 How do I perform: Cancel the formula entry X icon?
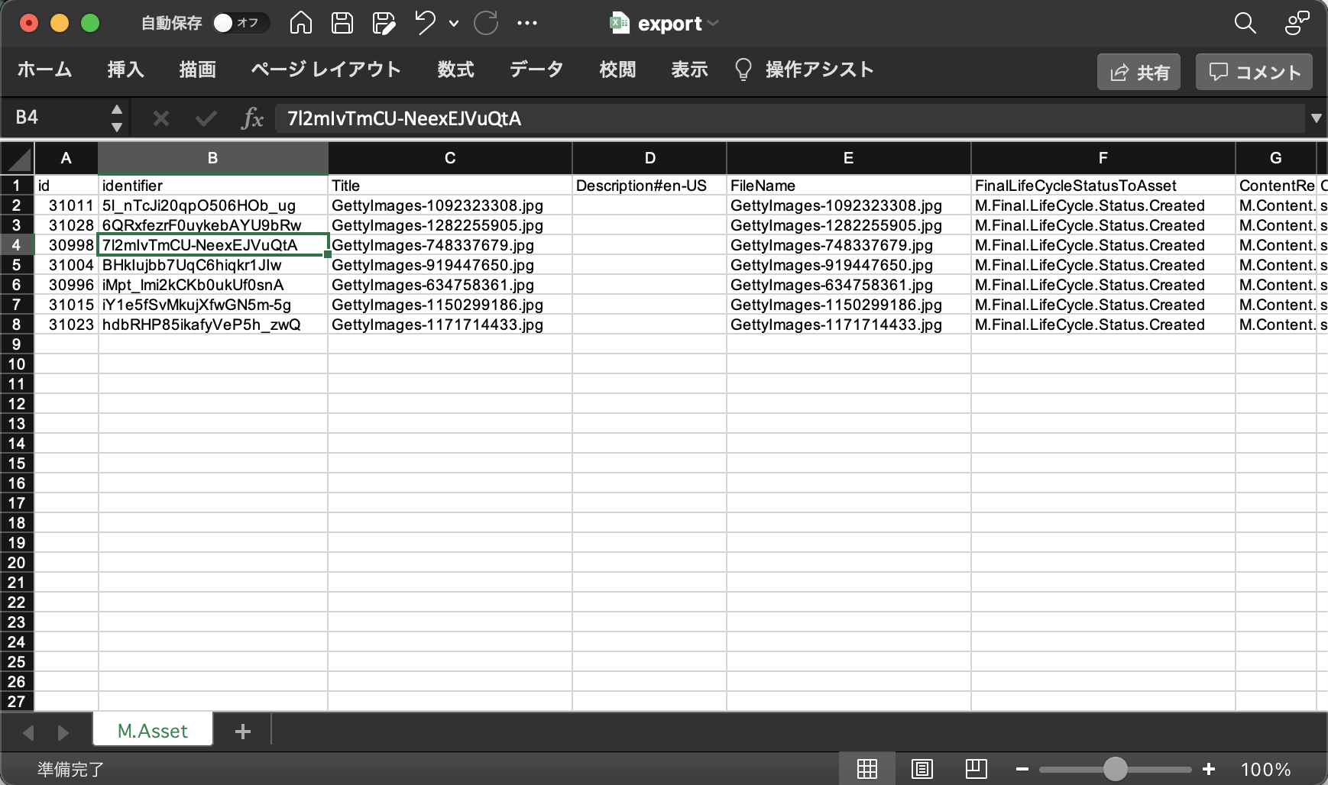click(x=160, y=118)
